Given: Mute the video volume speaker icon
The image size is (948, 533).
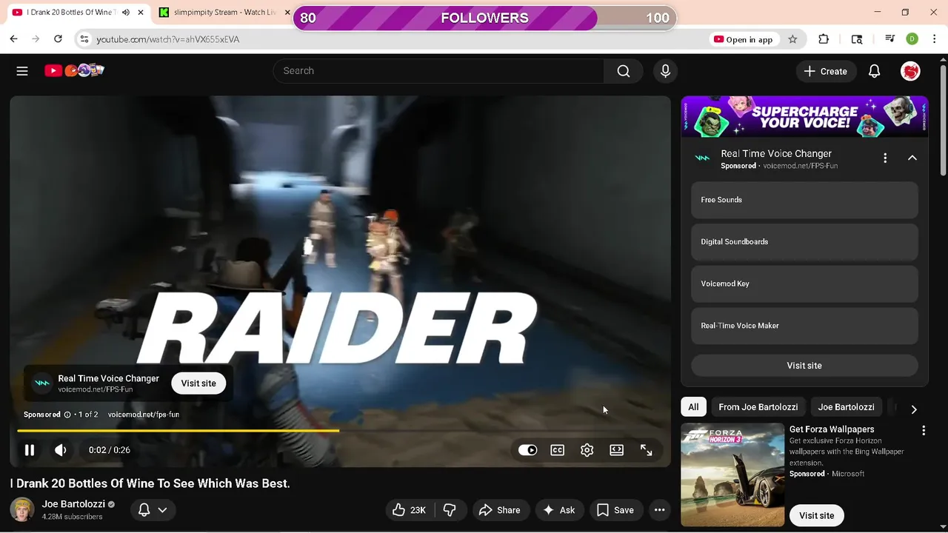Looking at the screenshot, I should pos(61,450).
